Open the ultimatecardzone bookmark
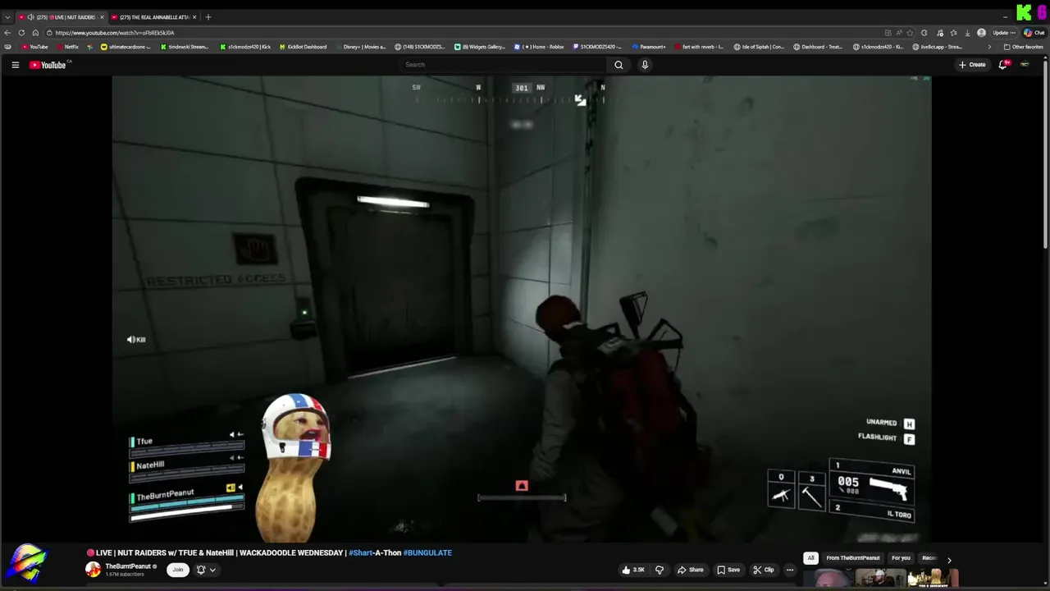Image resolution: width=1050 pixels, height=591 pixels. pos(126,47)
